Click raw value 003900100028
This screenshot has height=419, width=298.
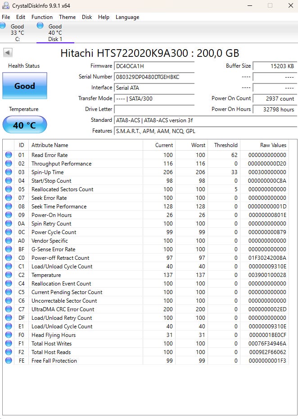click(x=267, y=275)
